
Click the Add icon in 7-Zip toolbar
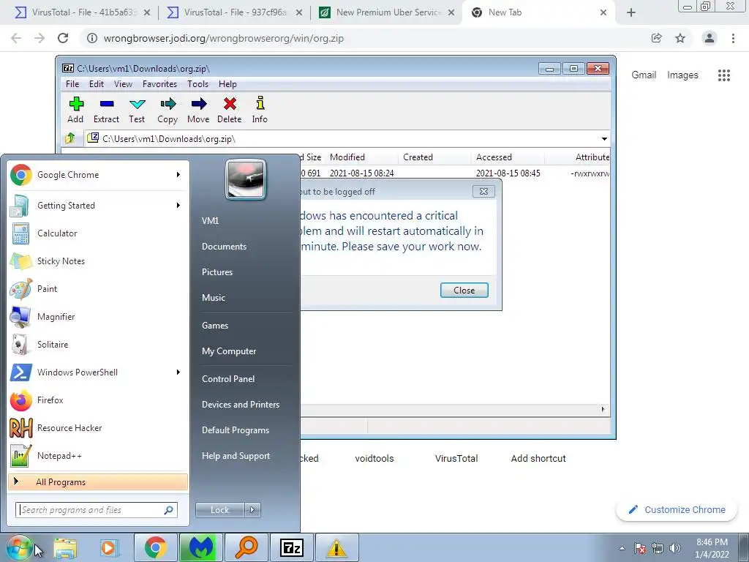76,104
